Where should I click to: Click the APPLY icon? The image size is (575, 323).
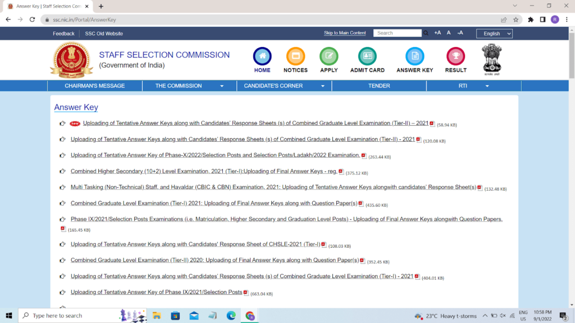coord(328,57)
